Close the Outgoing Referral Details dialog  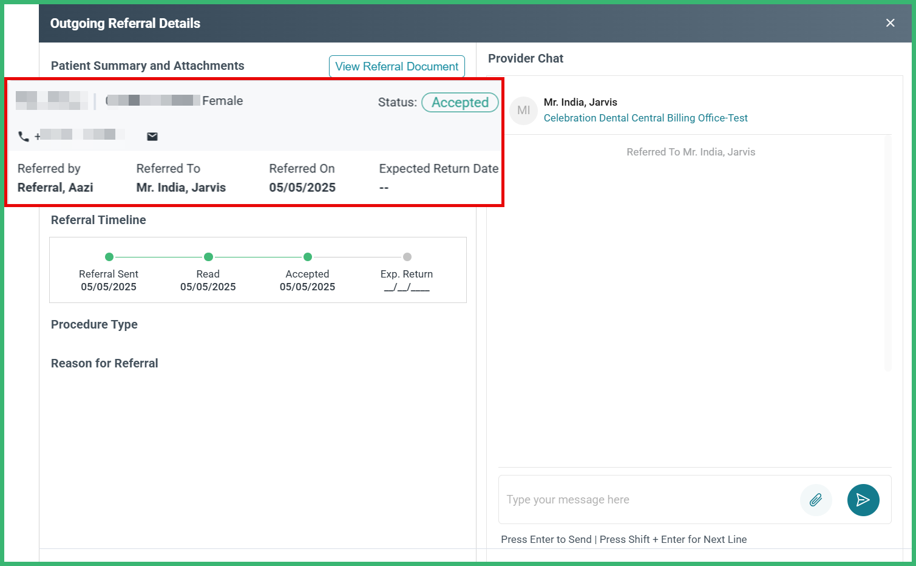point(890,22)
